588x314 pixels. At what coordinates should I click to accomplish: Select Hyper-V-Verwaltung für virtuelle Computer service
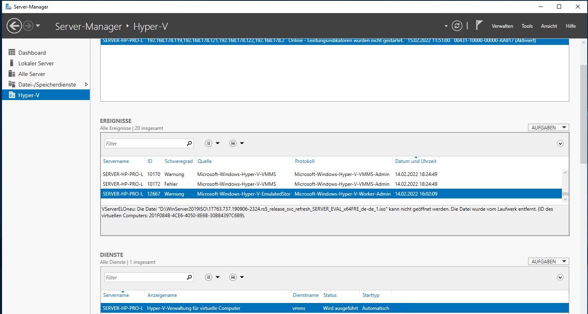click(x=335, y=308)
